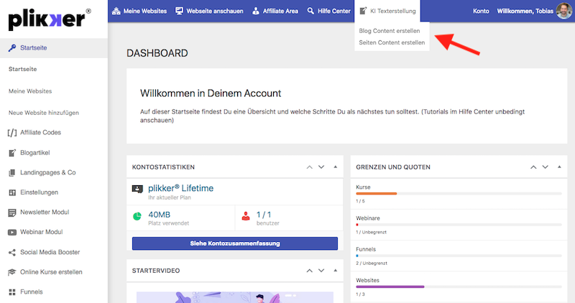Move Grenzen und Quoten panel up
The width and height of the screenshot is (575, 303).
pyautogui.click(x=533, y=167)
